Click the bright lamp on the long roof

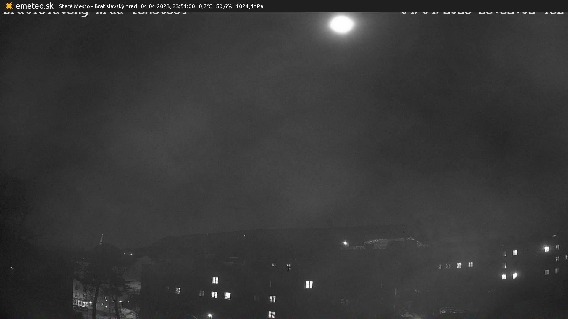click(x=345, y=243)
